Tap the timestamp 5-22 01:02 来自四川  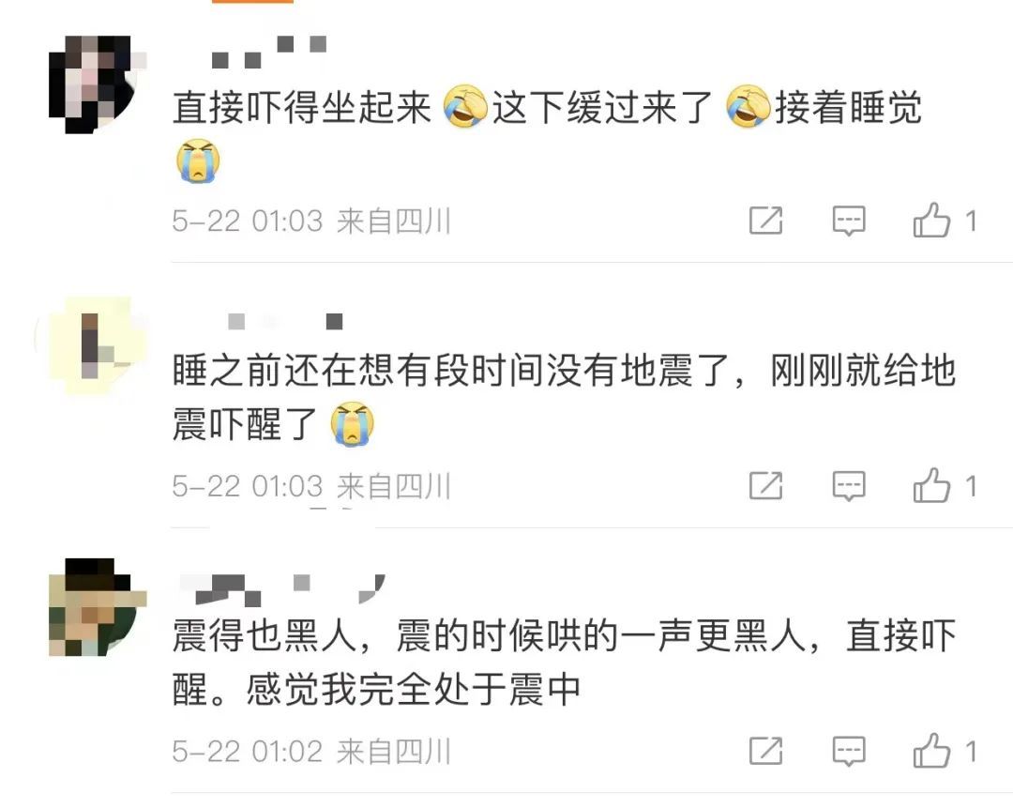310,751
